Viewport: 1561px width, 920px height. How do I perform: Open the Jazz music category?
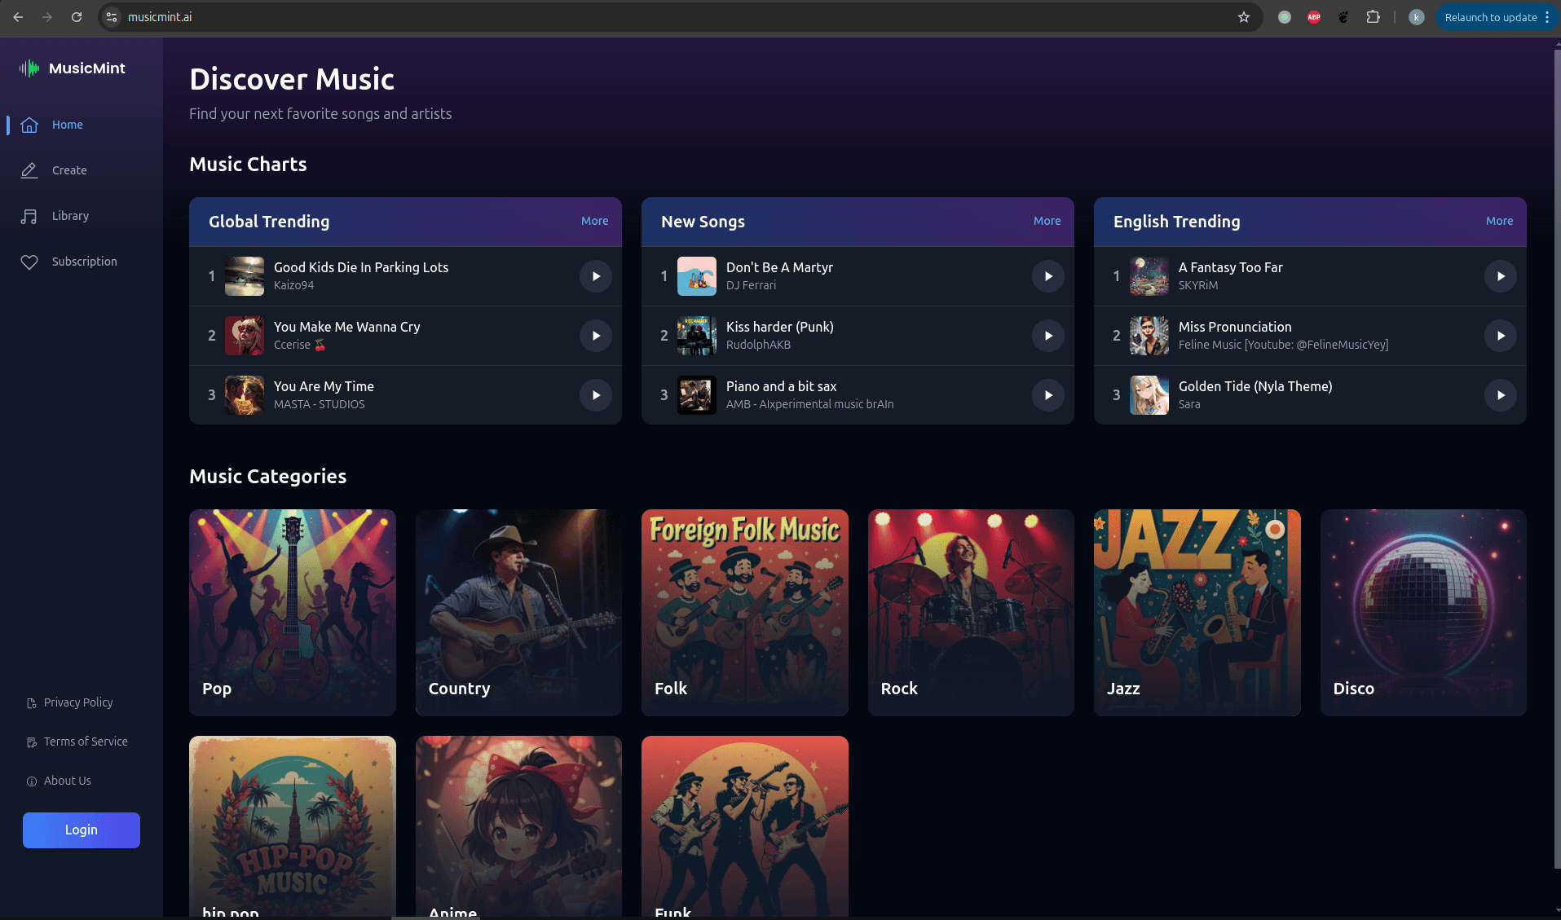pos(1197,613)
